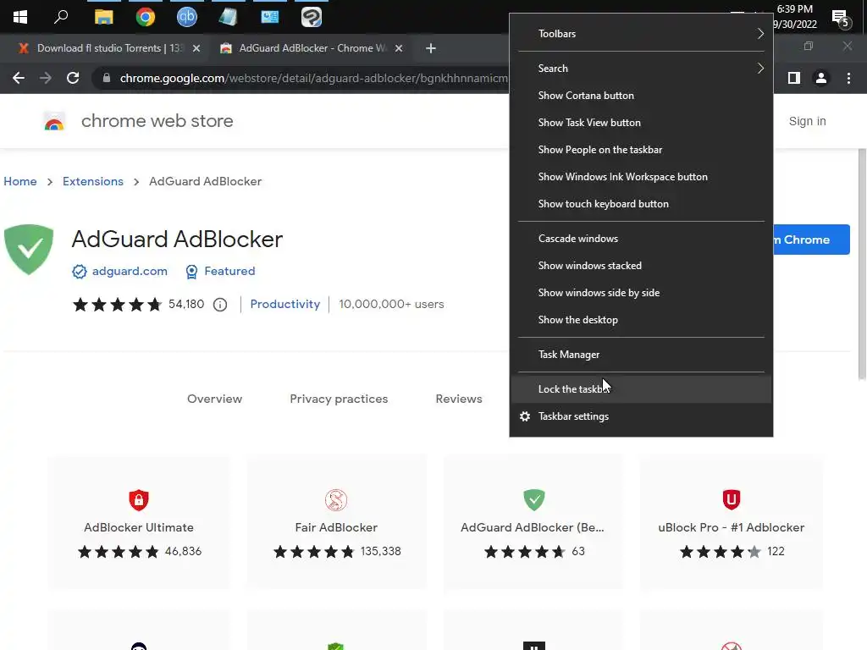
Task: Go to Home breadcrumb link
Action: [20, 181]
